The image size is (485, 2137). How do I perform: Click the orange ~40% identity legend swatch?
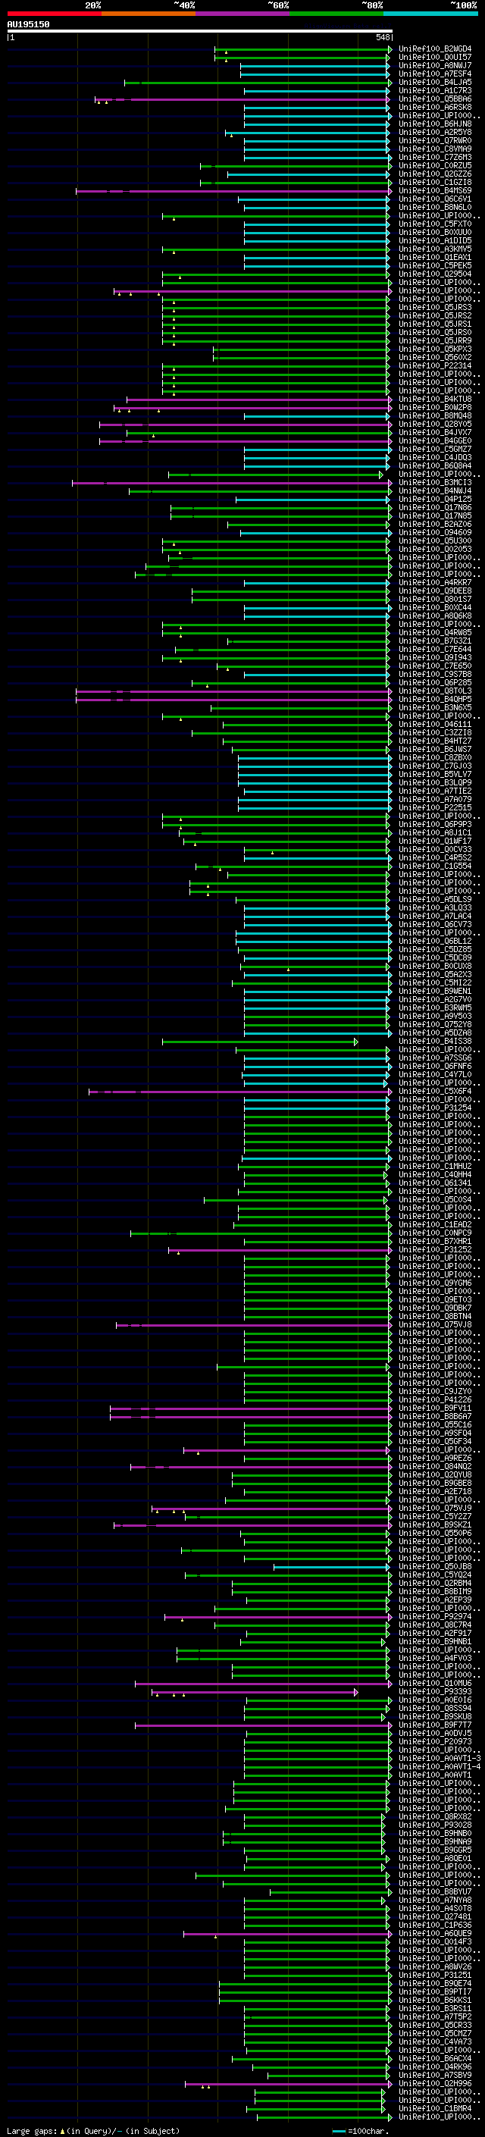[x=149, y=14]
